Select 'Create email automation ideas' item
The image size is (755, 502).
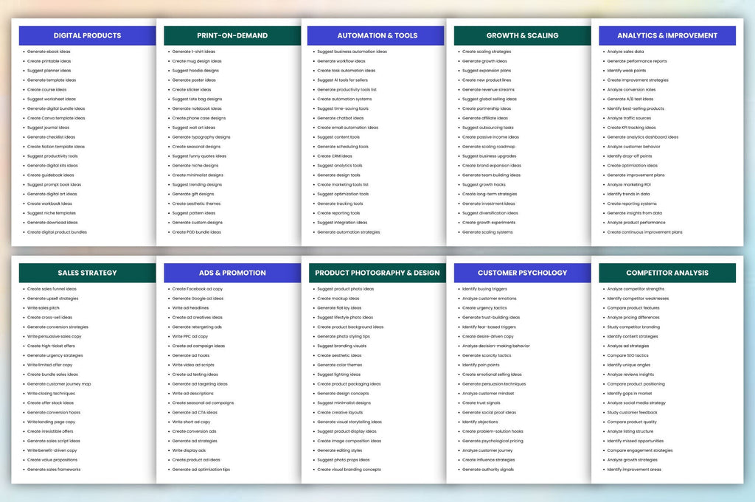[348, 128]
